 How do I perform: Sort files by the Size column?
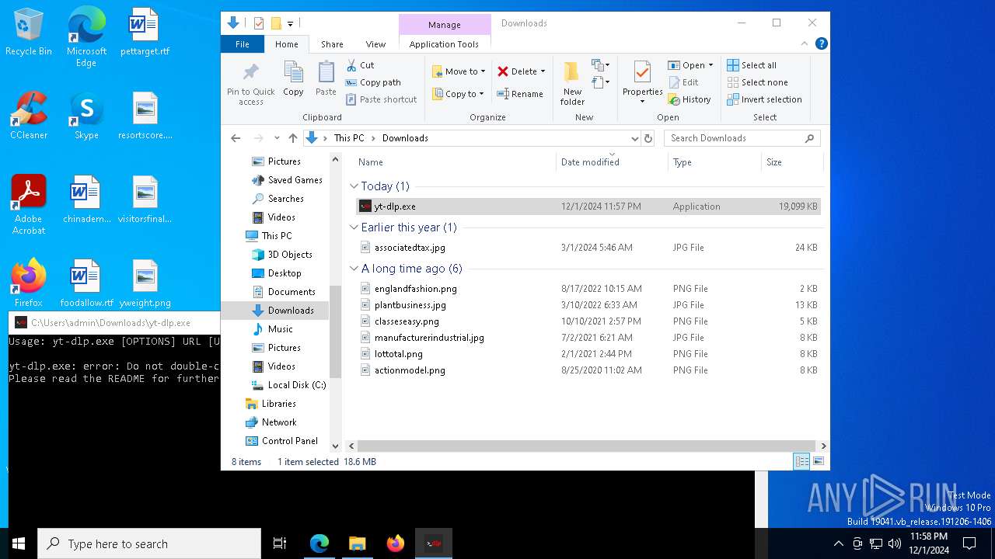click(x=792, y=162)
